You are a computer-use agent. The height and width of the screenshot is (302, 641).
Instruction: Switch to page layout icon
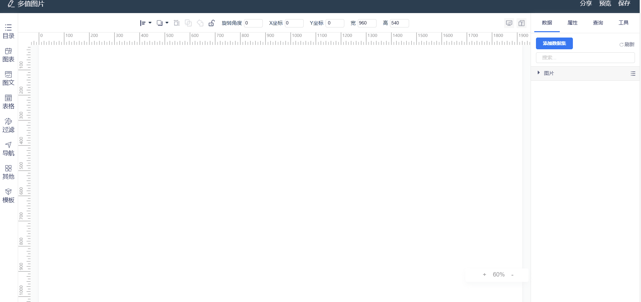coord(522,23)
